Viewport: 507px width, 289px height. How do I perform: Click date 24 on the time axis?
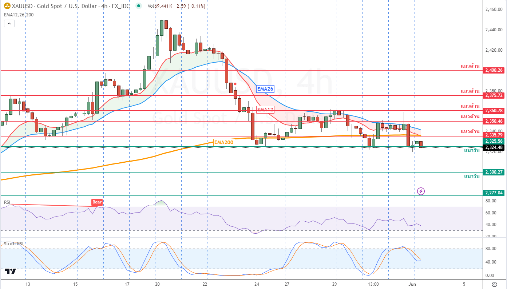pos(257,284)
